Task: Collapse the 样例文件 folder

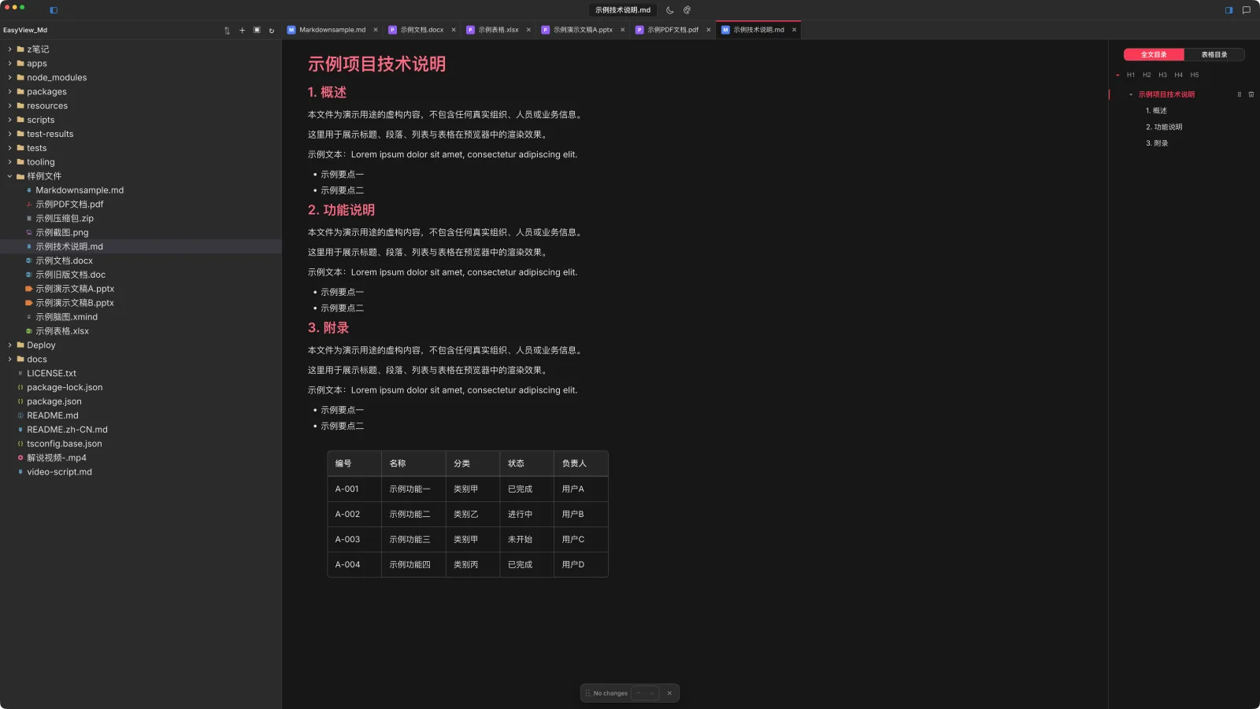Action: (x=9, y=176)
